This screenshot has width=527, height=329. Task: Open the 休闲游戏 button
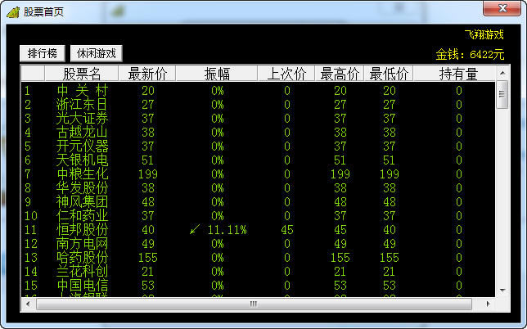coord(95,53)
